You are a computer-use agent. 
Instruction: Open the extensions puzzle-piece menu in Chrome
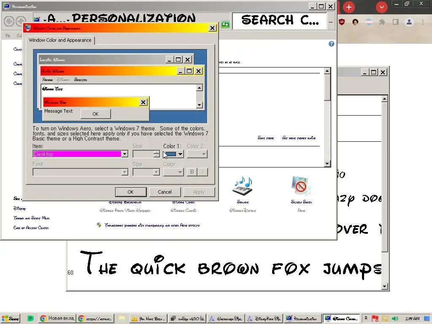[x=382, y=22]
